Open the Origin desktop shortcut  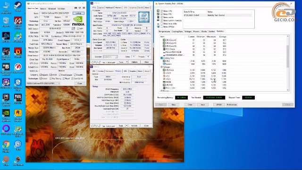tap(6, 161)
